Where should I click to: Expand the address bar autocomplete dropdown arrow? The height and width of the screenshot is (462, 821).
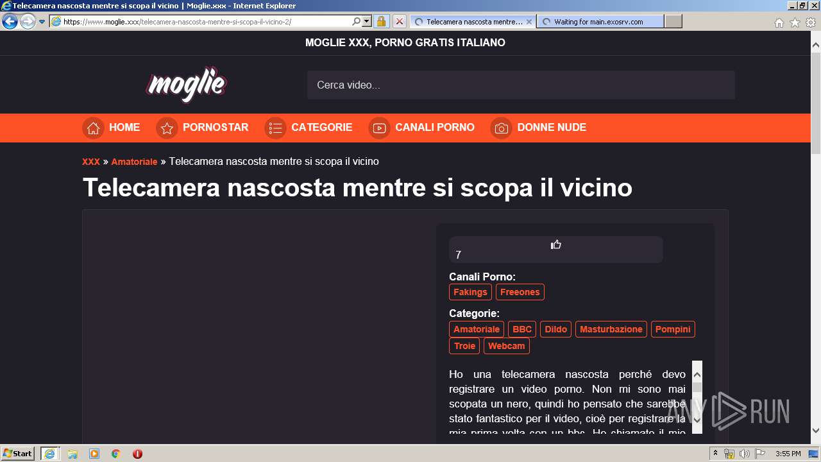pos(367,21)
